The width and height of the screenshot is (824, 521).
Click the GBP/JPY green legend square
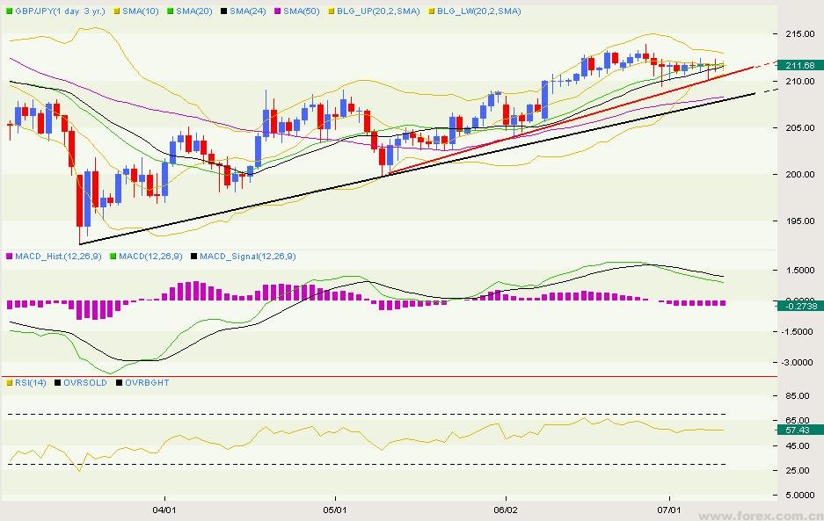coord(9,11)
